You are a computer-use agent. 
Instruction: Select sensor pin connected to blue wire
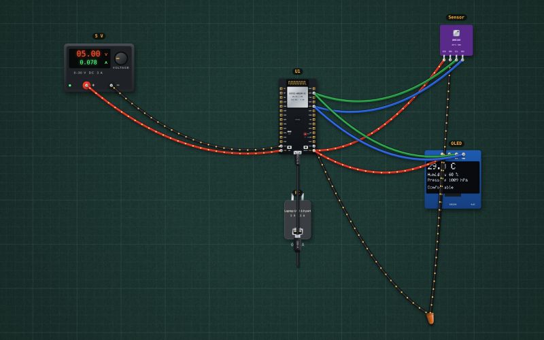pos(462,60)
